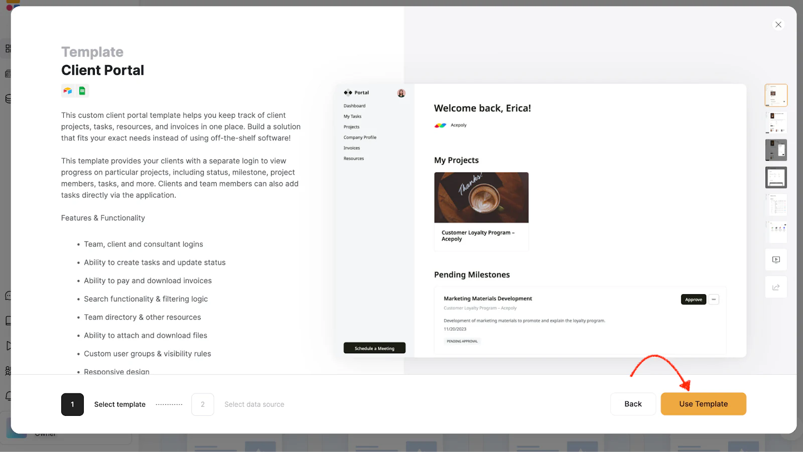The height and width of the screenshot is (452, 803).
Task: Click the Marketing Materials Development milestone title
Action: 488,299
